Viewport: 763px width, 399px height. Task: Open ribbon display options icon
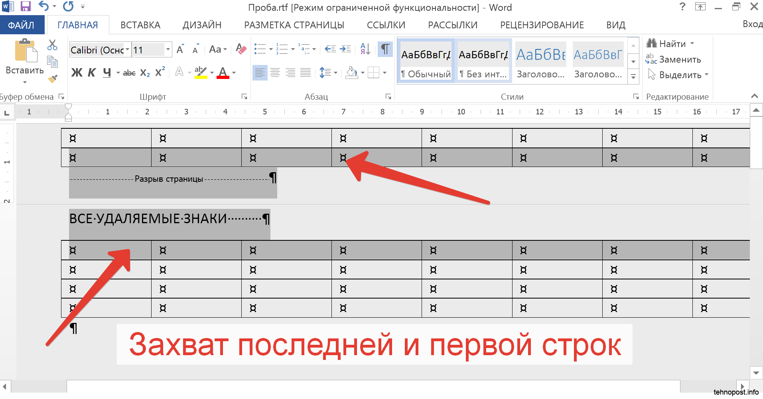(700, 6)
